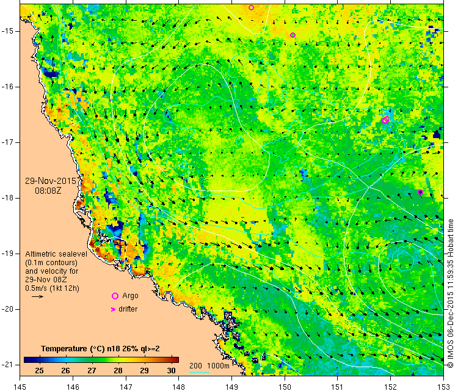The image size is (458, 391).
Task: Click the 152 longitude axis label
Action: click(391, 387)
